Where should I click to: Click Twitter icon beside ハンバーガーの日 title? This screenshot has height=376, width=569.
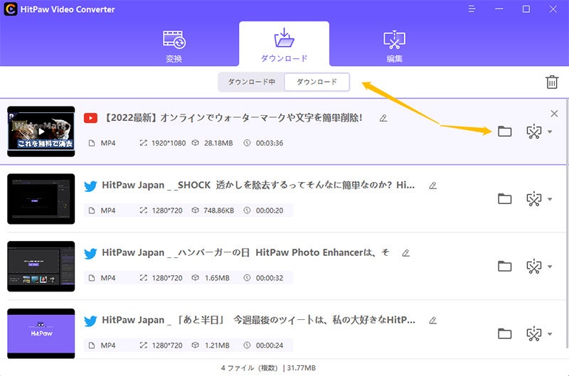(x=90, y=254)
